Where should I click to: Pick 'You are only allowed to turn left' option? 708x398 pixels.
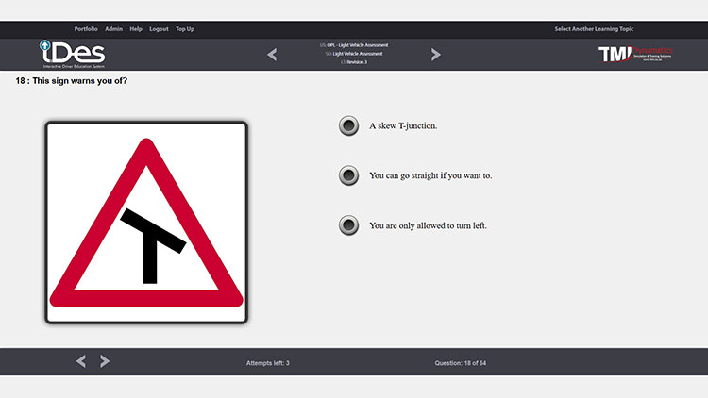click(348, 225)
